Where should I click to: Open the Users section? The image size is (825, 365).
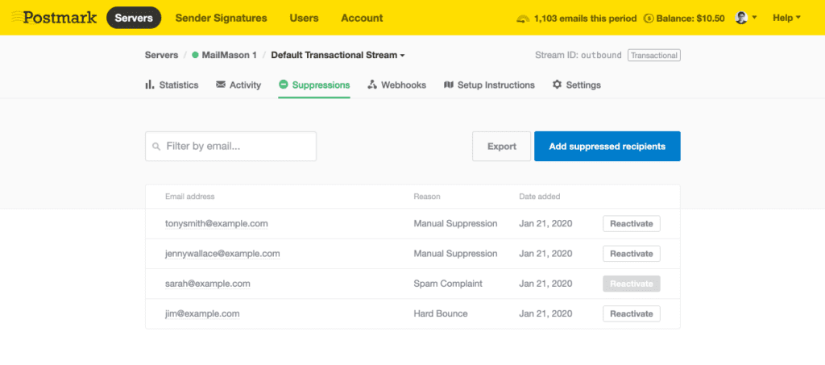[x=304, y=18]
